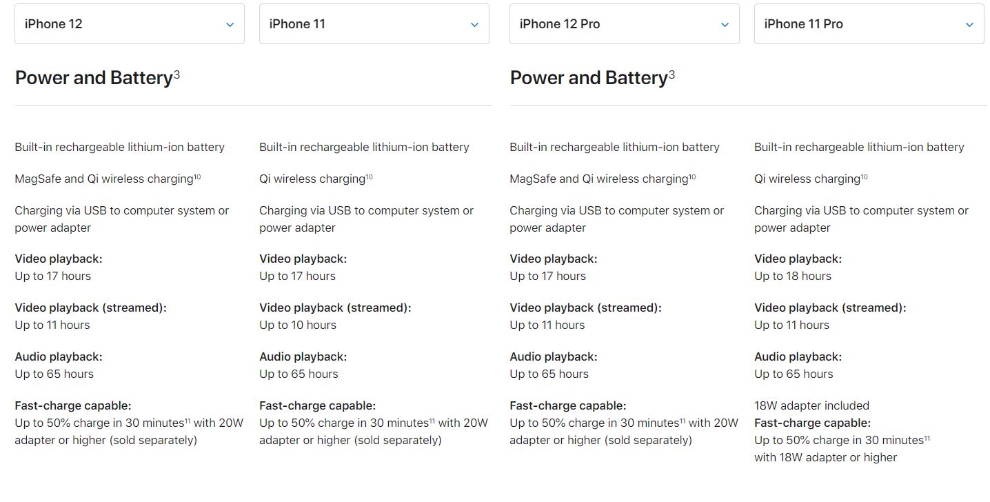Open footnote 11 in iPhone 11 fast-charge text
Viewport: 990px width, 502px height.
pyautogui.click(x=432, y=421)
